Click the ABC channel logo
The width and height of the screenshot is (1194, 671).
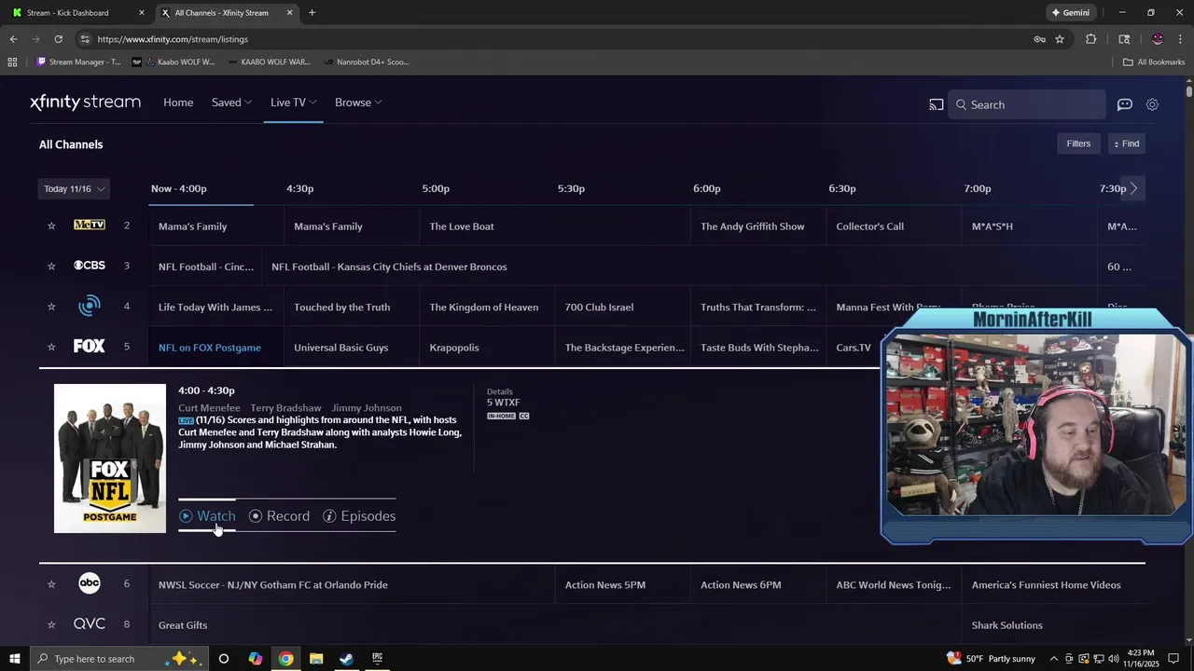90,583
